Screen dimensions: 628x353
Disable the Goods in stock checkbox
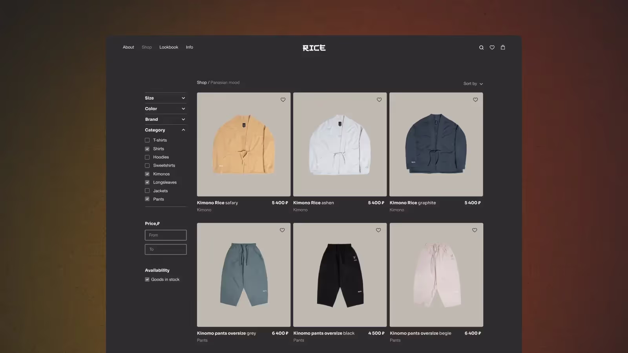[147, 280]
